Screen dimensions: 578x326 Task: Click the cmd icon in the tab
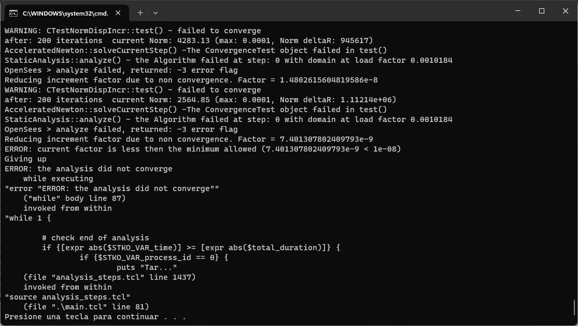pos(13,13)
